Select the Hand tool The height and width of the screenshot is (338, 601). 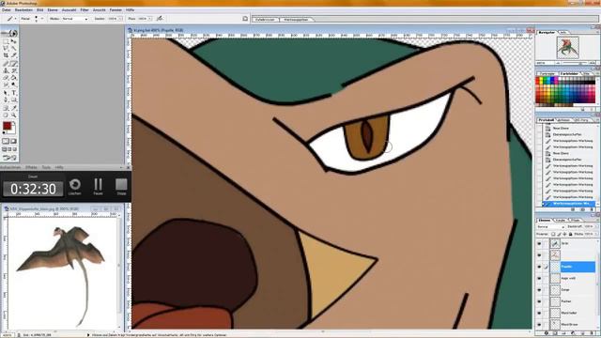coord(6,115)
